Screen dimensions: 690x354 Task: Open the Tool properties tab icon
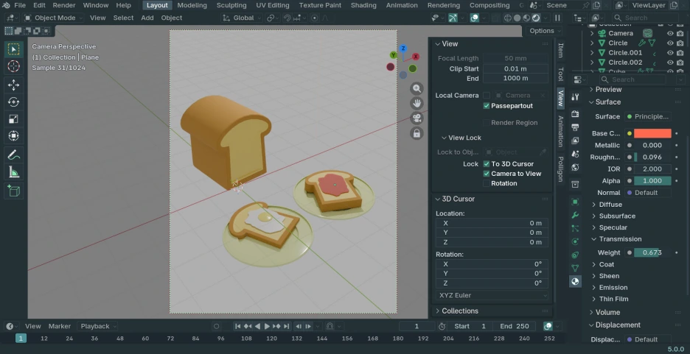click(x=575, y=97)
